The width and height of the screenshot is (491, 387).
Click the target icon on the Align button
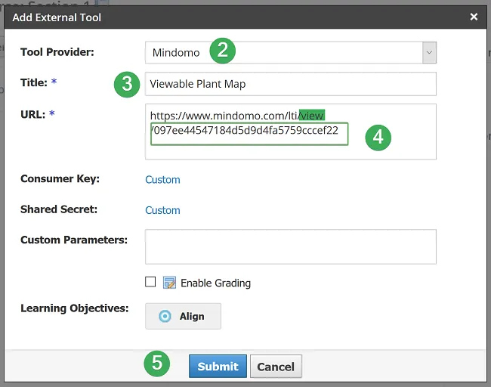click(x=165, y=316)
